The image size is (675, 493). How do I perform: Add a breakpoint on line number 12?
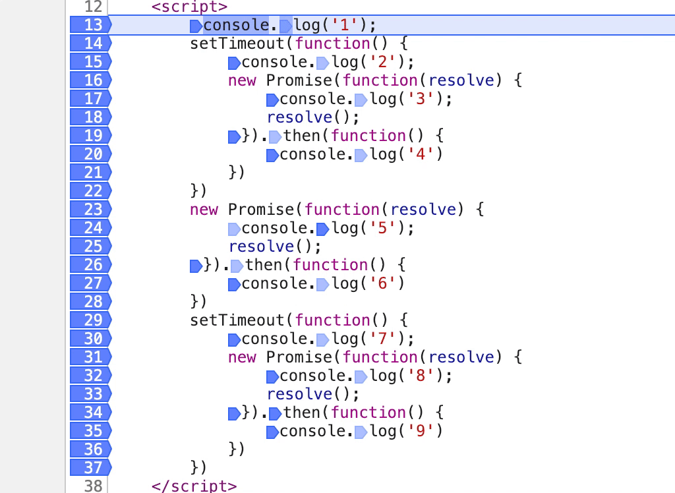[x=94, y=7]
